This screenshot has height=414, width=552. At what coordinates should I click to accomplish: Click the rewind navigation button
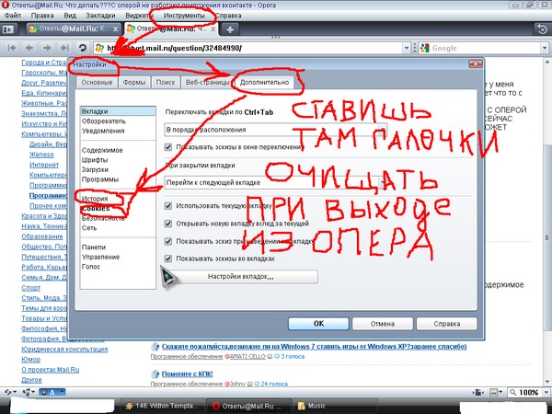[12, 48]
